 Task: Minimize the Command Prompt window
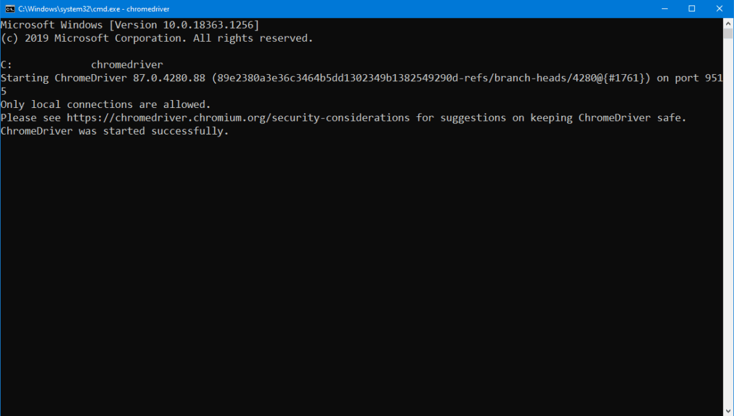pyautogui.click(x=663, y=8)
